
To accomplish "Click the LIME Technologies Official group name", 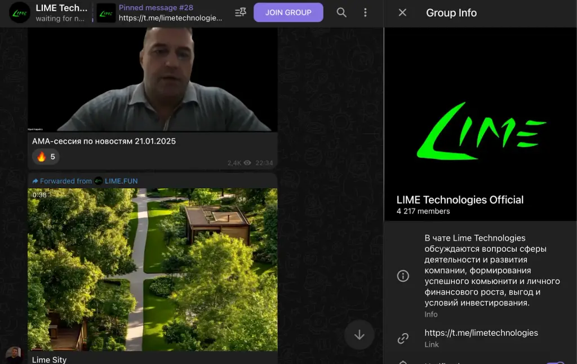I will [460, 200].
